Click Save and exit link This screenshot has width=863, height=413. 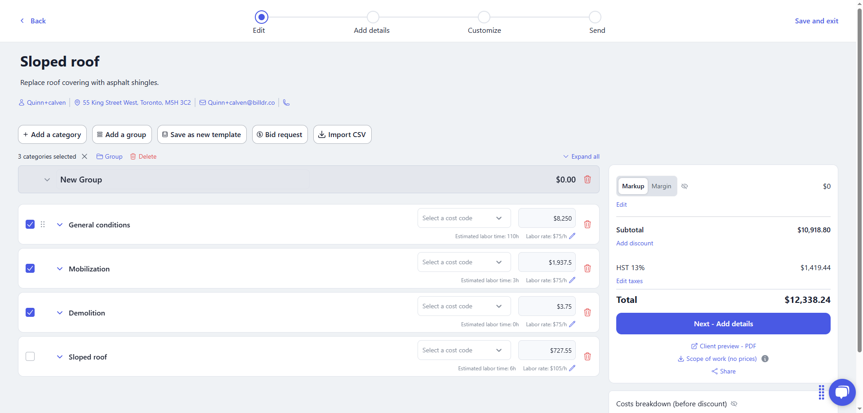coord(816,21)
